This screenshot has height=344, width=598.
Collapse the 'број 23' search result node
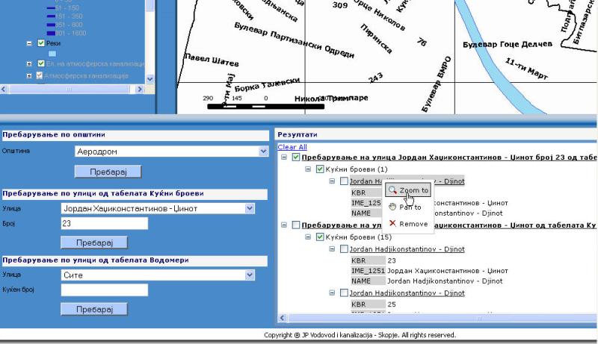284,157
